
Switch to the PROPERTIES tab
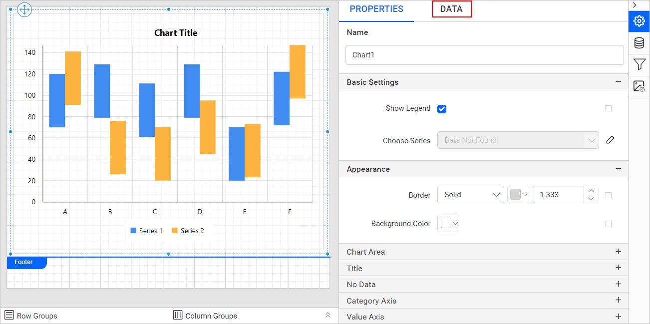(x=376, y=9)
